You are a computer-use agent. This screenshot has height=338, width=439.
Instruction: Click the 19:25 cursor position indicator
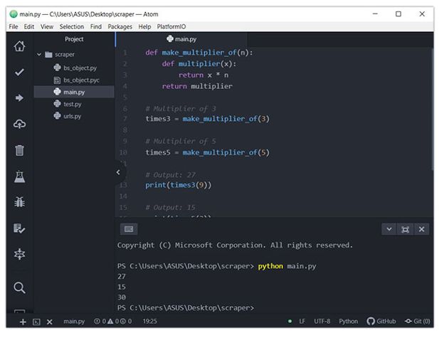point(150,321)
